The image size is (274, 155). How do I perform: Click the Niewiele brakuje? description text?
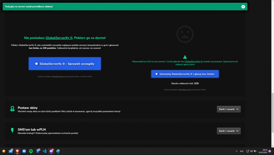(48, 133)
